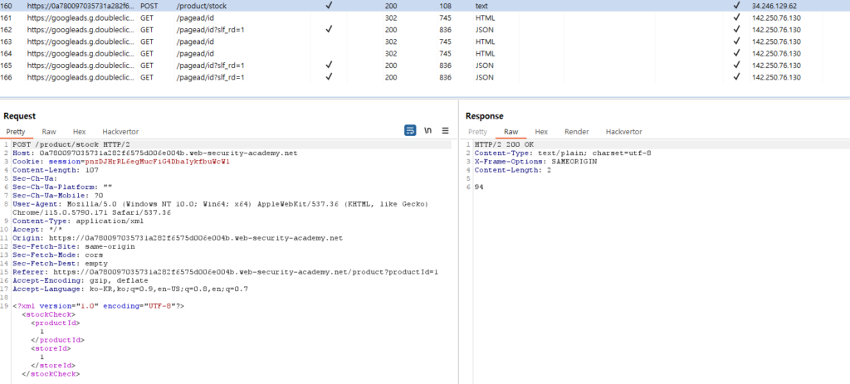Click the Accept-Language header line
This screenshot has width=850, height=384.
pyautogui.click(x=130, y=289)
